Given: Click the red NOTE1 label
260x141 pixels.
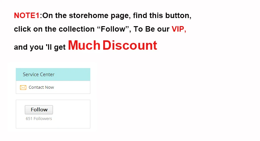Looking at the screenshot, I should click(x=27, y=15).
